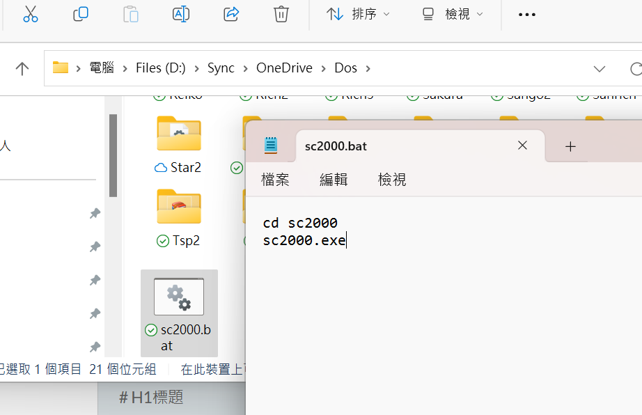Viewport: 642px width, 415px height.
Task: Expand chevron after 電腦 in breadcrumb
Action: tap(125, 69)
